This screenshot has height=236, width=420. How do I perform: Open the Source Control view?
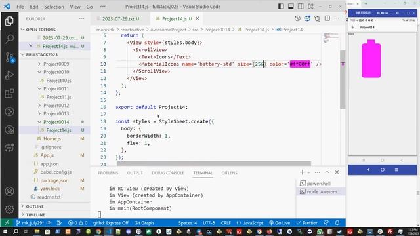[9, 57]
